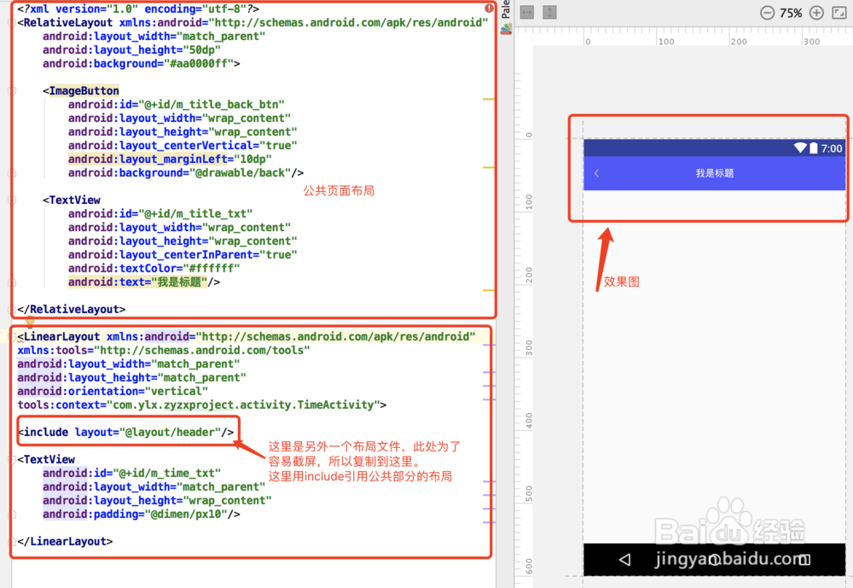Image resolution: width=853 pixels, height=588 pixels.
Task: Click the highlighted android:layout_marginLeft="10dp" line
Action: tap(170, 159)
